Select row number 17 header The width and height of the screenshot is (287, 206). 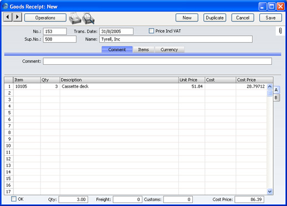click(9, 192)
